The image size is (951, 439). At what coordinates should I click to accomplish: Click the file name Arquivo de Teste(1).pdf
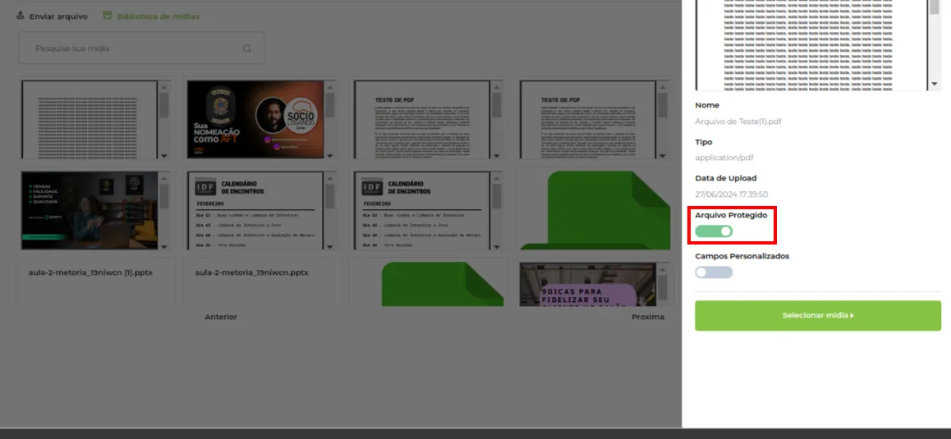tap(738, 121)
